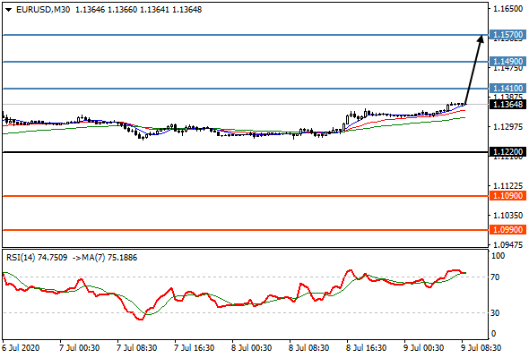The width and height of the screenshot is (529, 358).
Task: Click the RSI(14) 74.7509 indicator label
Action: [37, 258]
